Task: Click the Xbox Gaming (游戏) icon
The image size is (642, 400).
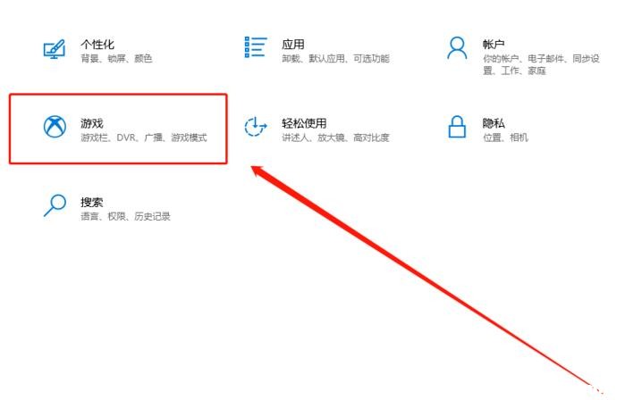Action: click(55, 127)
